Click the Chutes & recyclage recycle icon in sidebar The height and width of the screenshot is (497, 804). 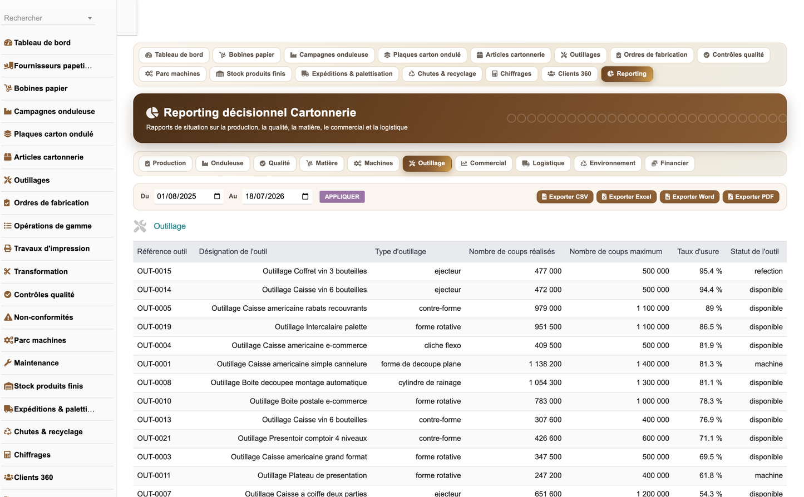tap(8, 432)
